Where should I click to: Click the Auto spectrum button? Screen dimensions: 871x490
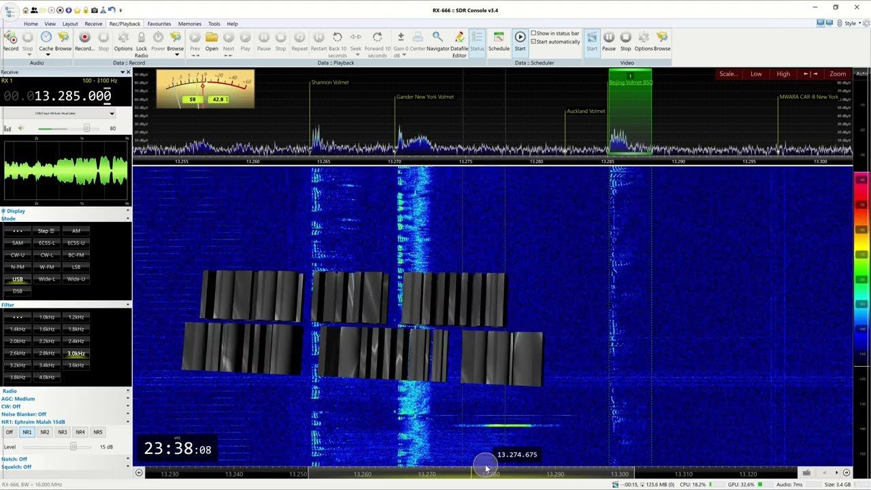(x=861, y=73)
